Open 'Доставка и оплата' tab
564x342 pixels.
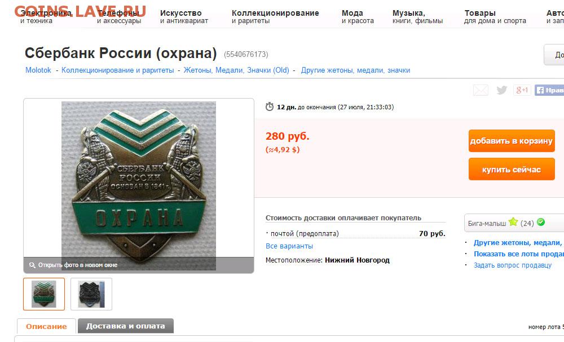coord(126,326)
